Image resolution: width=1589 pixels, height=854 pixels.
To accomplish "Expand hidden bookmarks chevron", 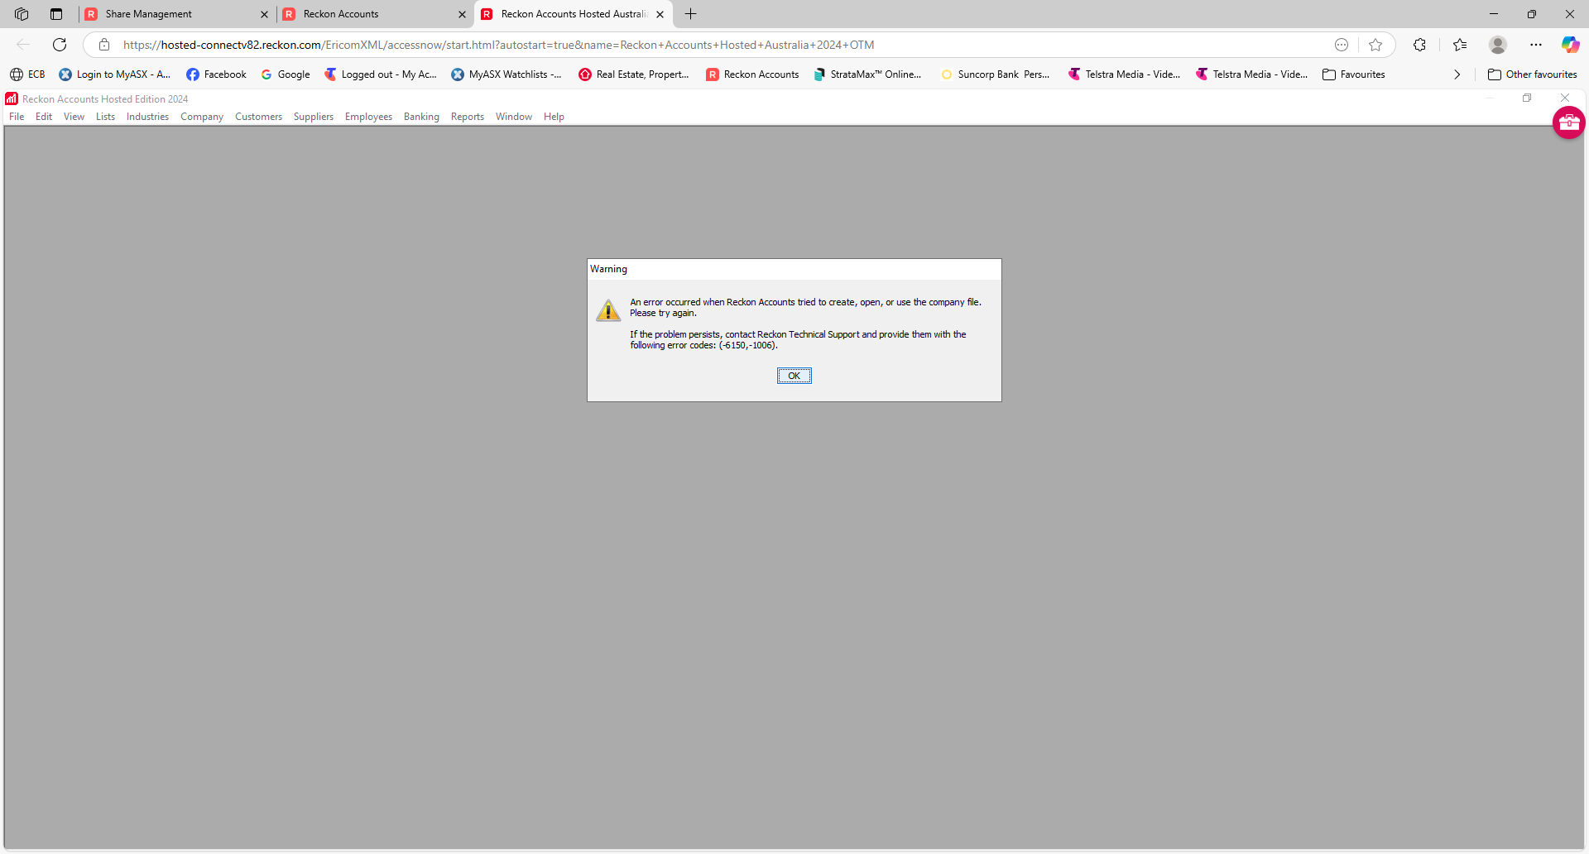I will point(1457,74).
